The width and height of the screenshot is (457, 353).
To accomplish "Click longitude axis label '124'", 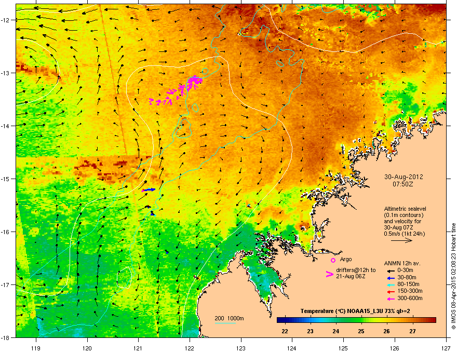I will (292, 348).
